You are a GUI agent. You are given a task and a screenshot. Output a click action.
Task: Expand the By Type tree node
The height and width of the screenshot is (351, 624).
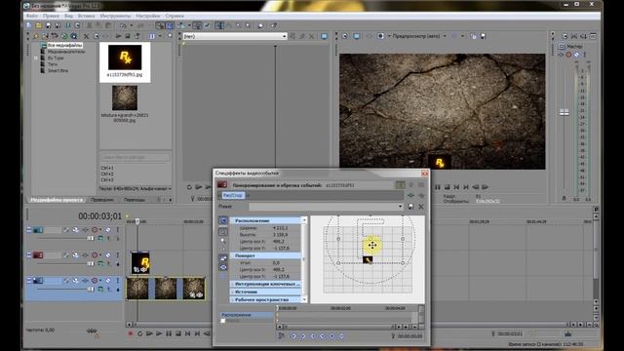(x=35, y=58)
